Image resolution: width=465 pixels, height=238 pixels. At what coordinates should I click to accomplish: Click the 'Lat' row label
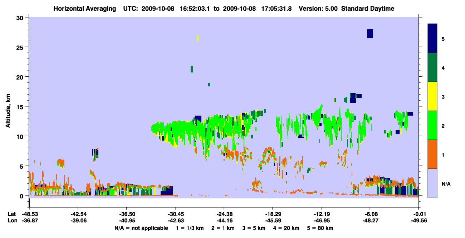(x=12, y=214)
